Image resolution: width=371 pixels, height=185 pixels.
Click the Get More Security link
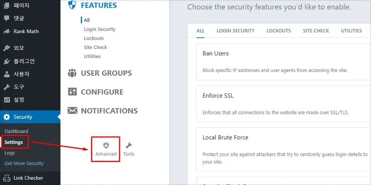(24, 163)
